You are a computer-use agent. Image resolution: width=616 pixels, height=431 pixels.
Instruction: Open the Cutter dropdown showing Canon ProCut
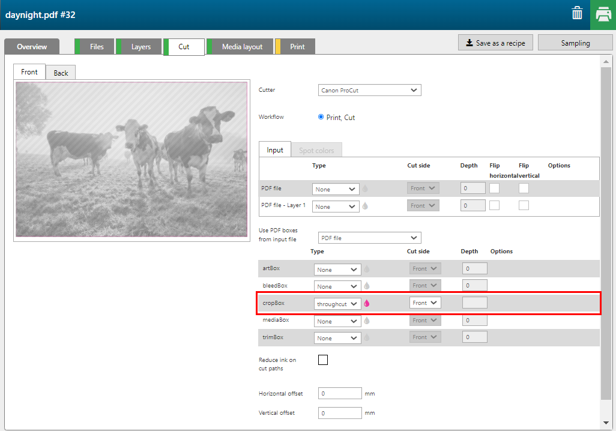point(369,90)
